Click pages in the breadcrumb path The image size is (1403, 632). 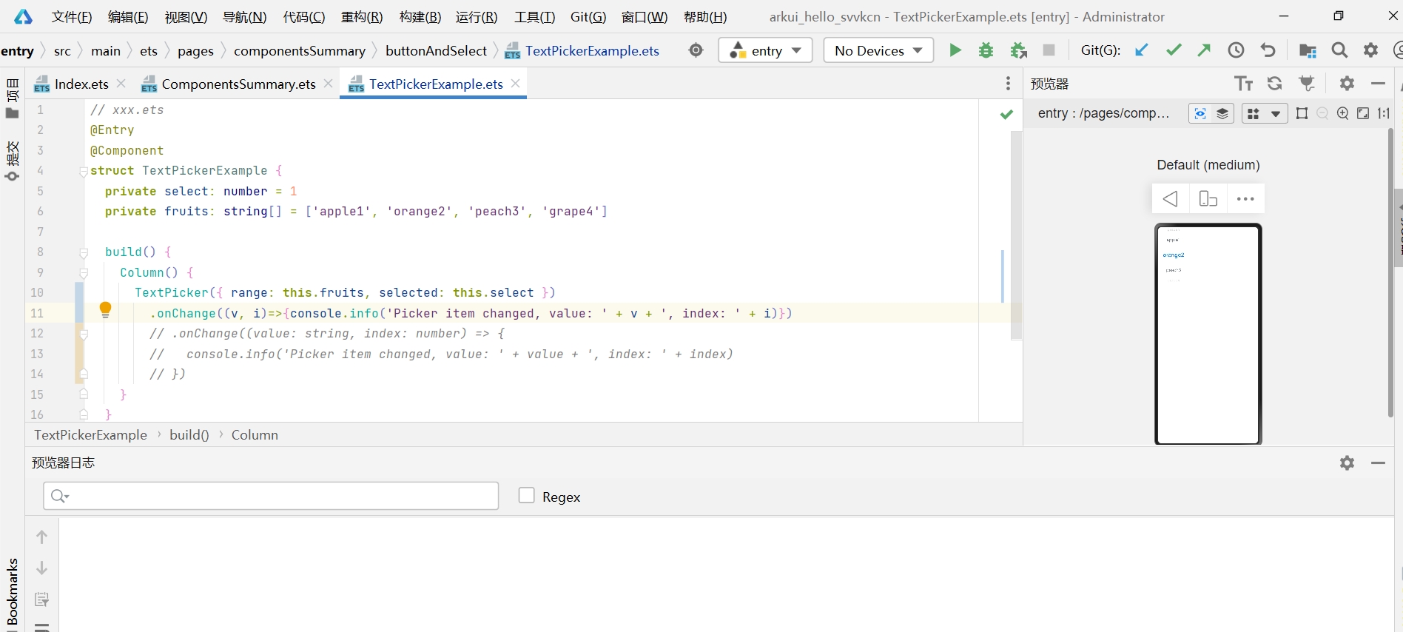click(x=195, y=50)
